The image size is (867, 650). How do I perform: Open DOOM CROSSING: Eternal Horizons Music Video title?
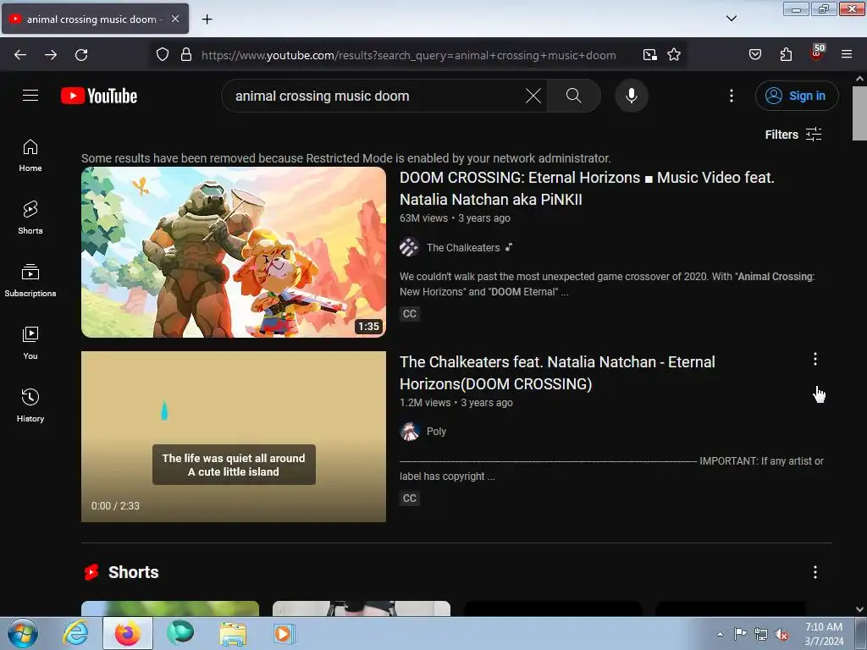point(587,189)
